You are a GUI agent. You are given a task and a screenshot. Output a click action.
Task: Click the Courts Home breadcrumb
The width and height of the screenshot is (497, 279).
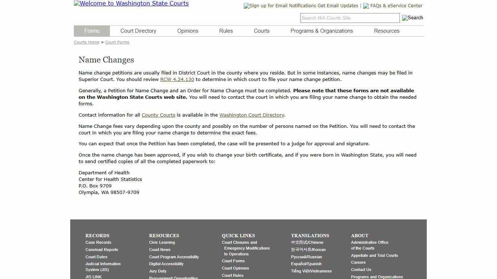click(x=86, y=42)
